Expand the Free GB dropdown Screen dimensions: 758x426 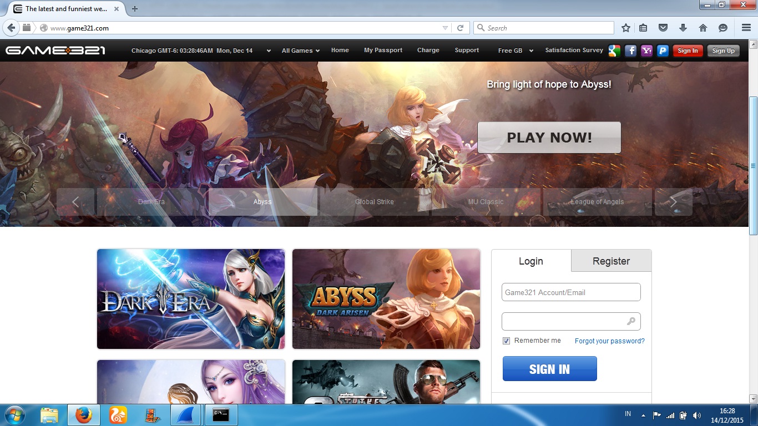click(531, 50)
